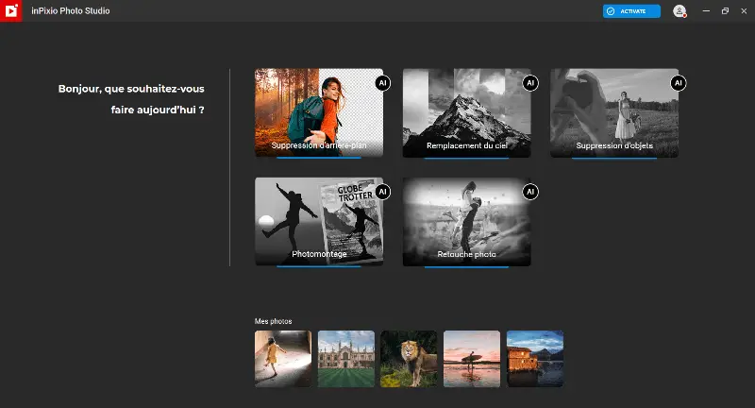Minimize the inPixio Photo Studio window
This screenshot has width=755, height=408.
pos(706,10)
